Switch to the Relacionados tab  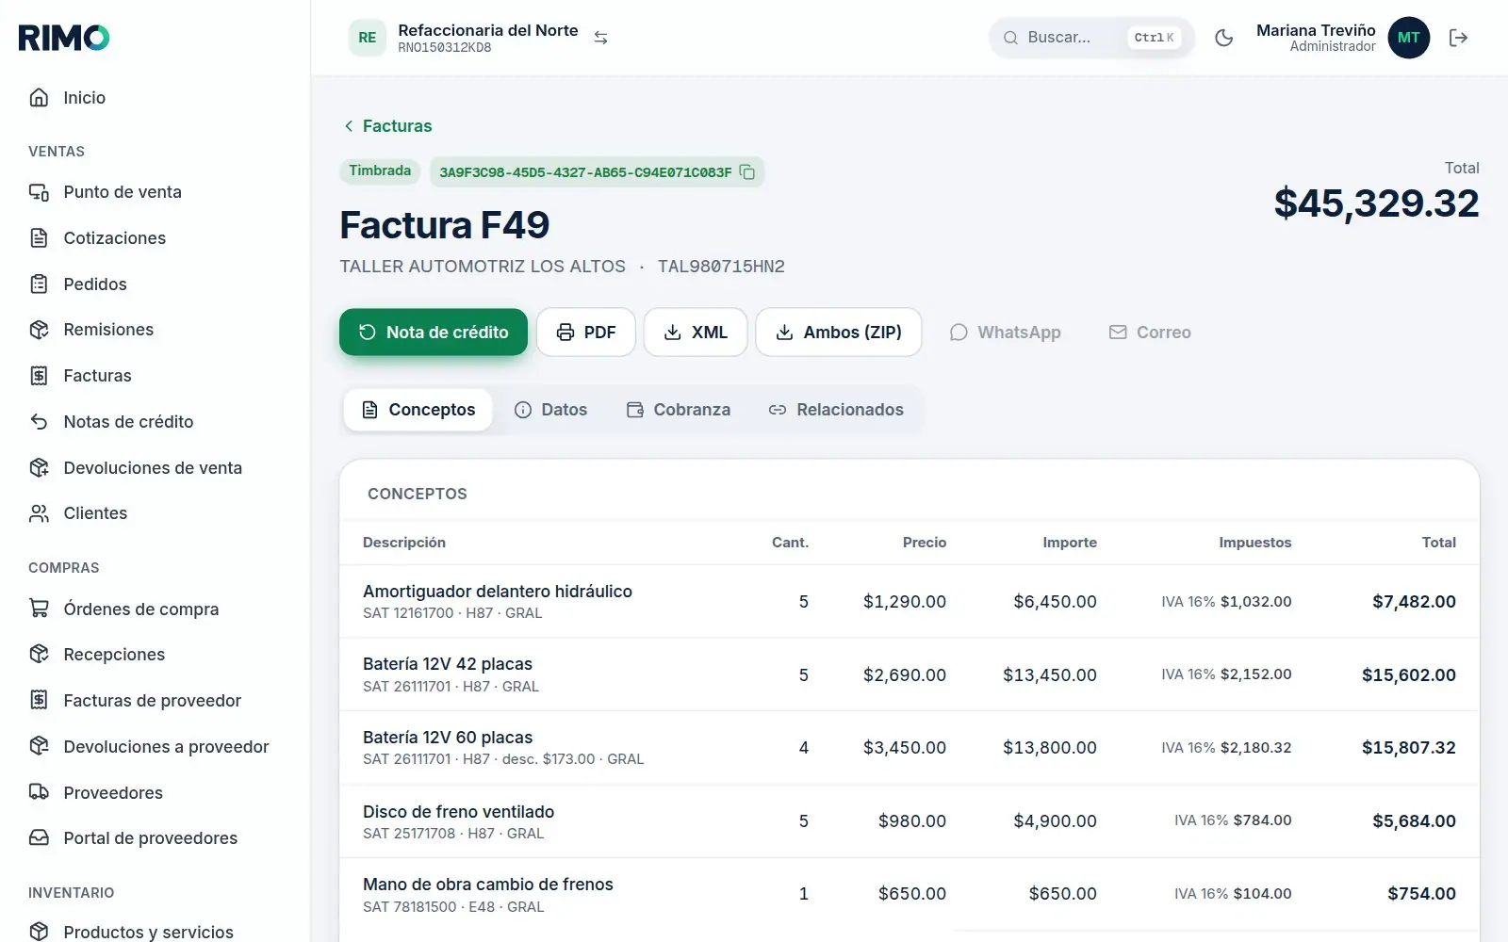(836, 410)
